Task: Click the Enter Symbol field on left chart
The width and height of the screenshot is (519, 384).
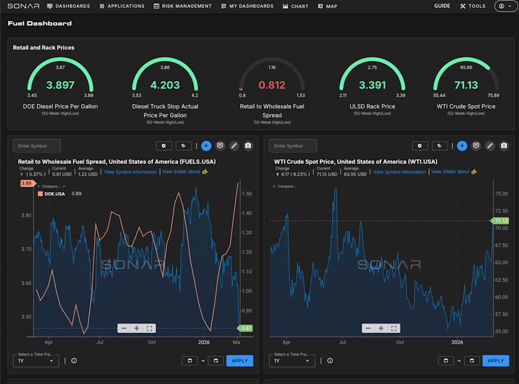Action: coord(35,145)
